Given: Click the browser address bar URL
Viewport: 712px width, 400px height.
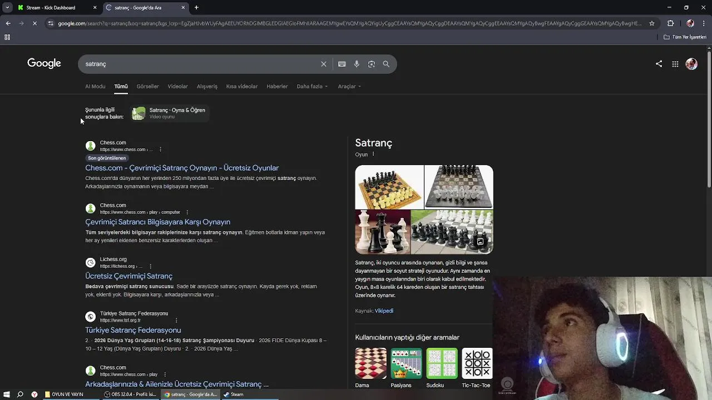Looking at the screenshot, I should click(x=349, y=23).
